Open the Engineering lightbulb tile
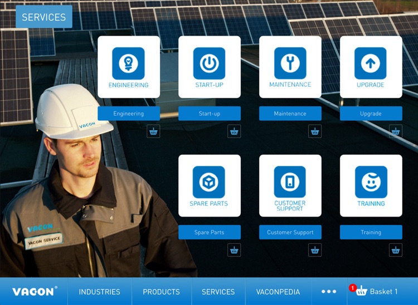Screen dimensions: 418x305 129,67
